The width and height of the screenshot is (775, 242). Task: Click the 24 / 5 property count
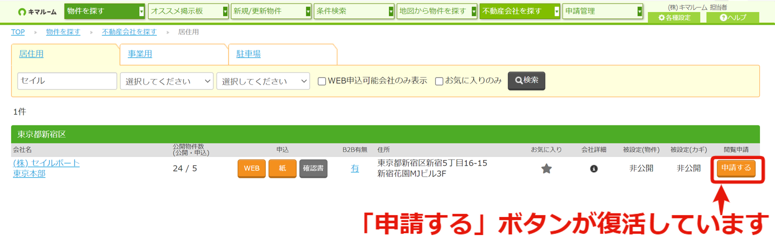point(185,169)
